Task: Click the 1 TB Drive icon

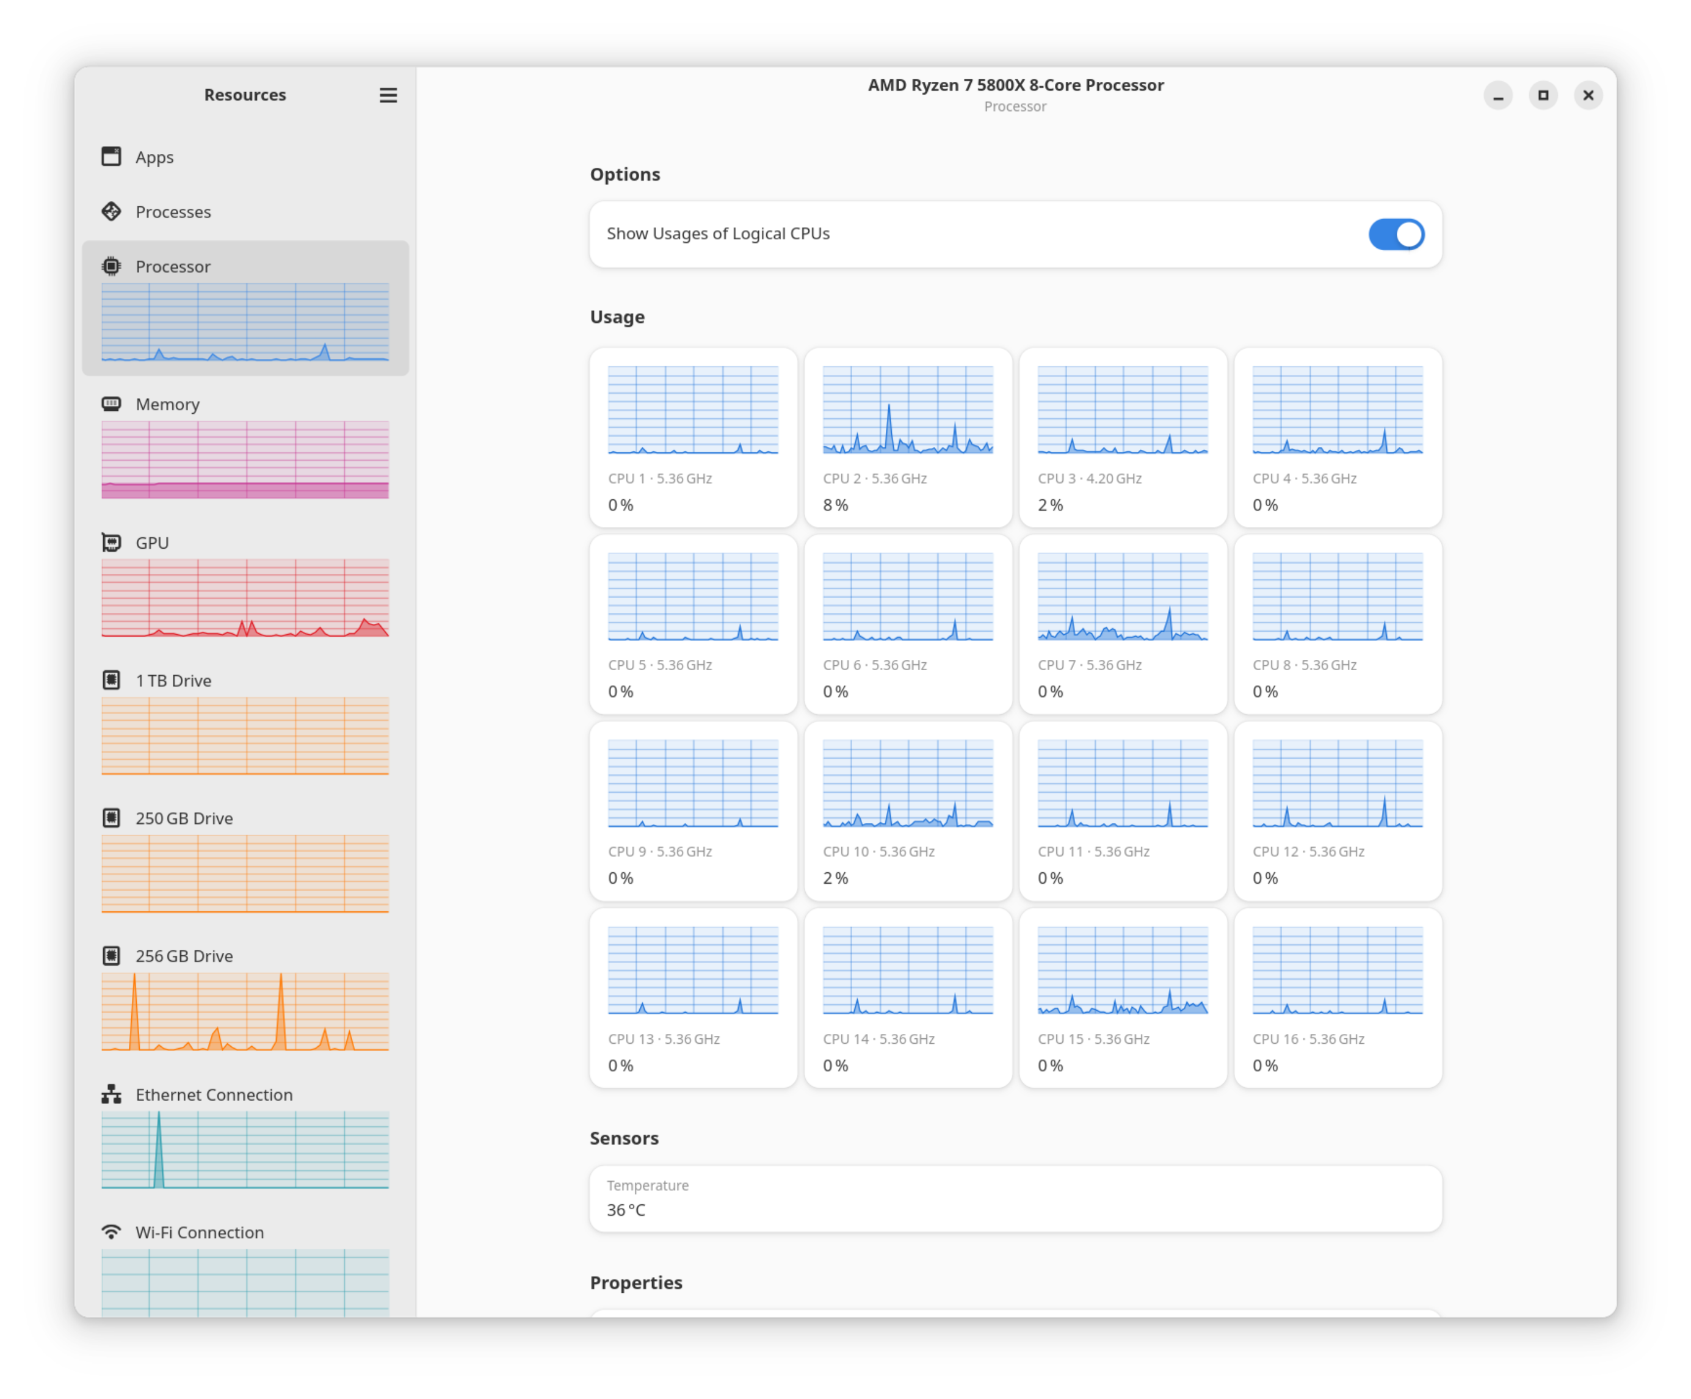Action: 111,679
